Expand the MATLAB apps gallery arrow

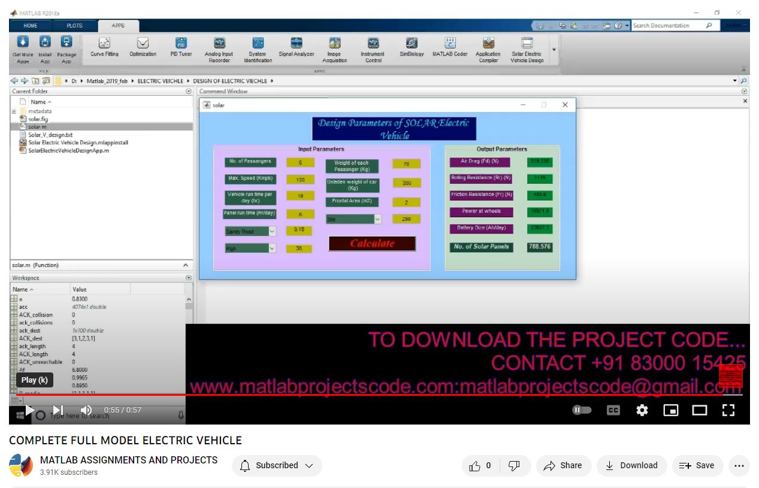pos(554,49)
